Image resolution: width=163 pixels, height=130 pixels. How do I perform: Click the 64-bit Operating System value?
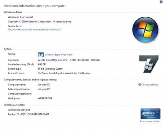51,69
